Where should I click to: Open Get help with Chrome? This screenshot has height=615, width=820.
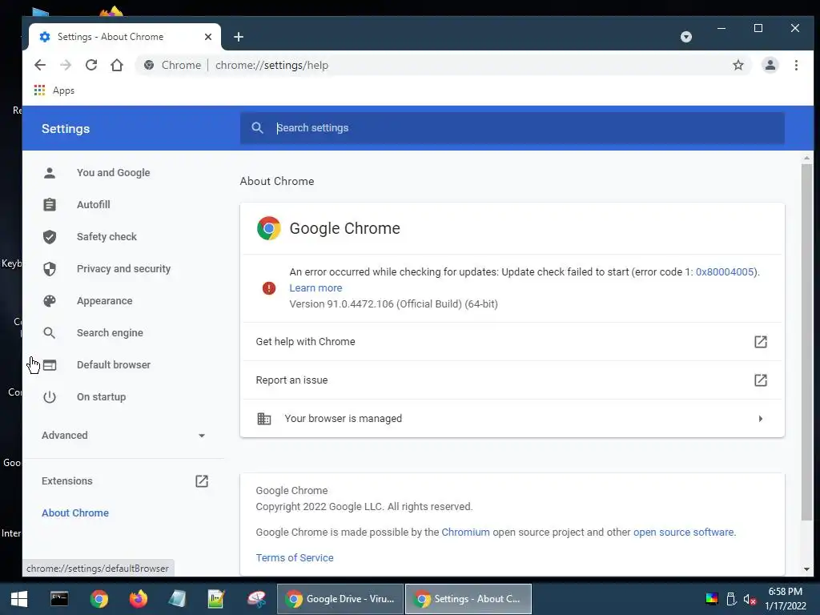[512, 341]
